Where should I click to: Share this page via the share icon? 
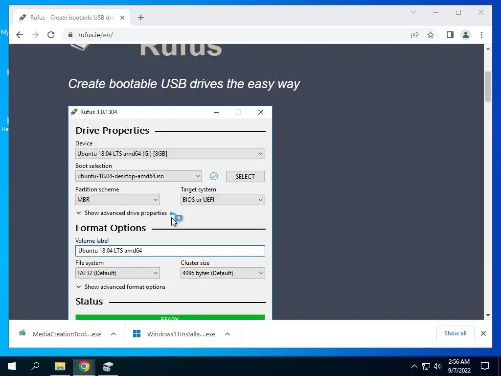point(415,35)
